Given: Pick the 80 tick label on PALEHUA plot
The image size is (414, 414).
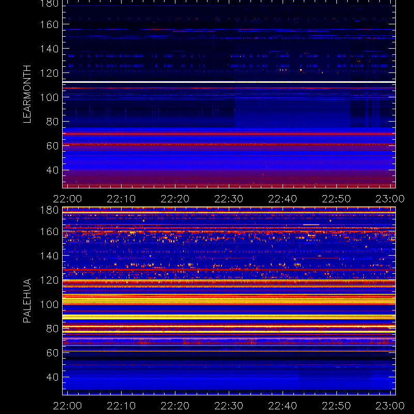Looking at the screenshot, I should pyautogui.click(x=52, y=329).
